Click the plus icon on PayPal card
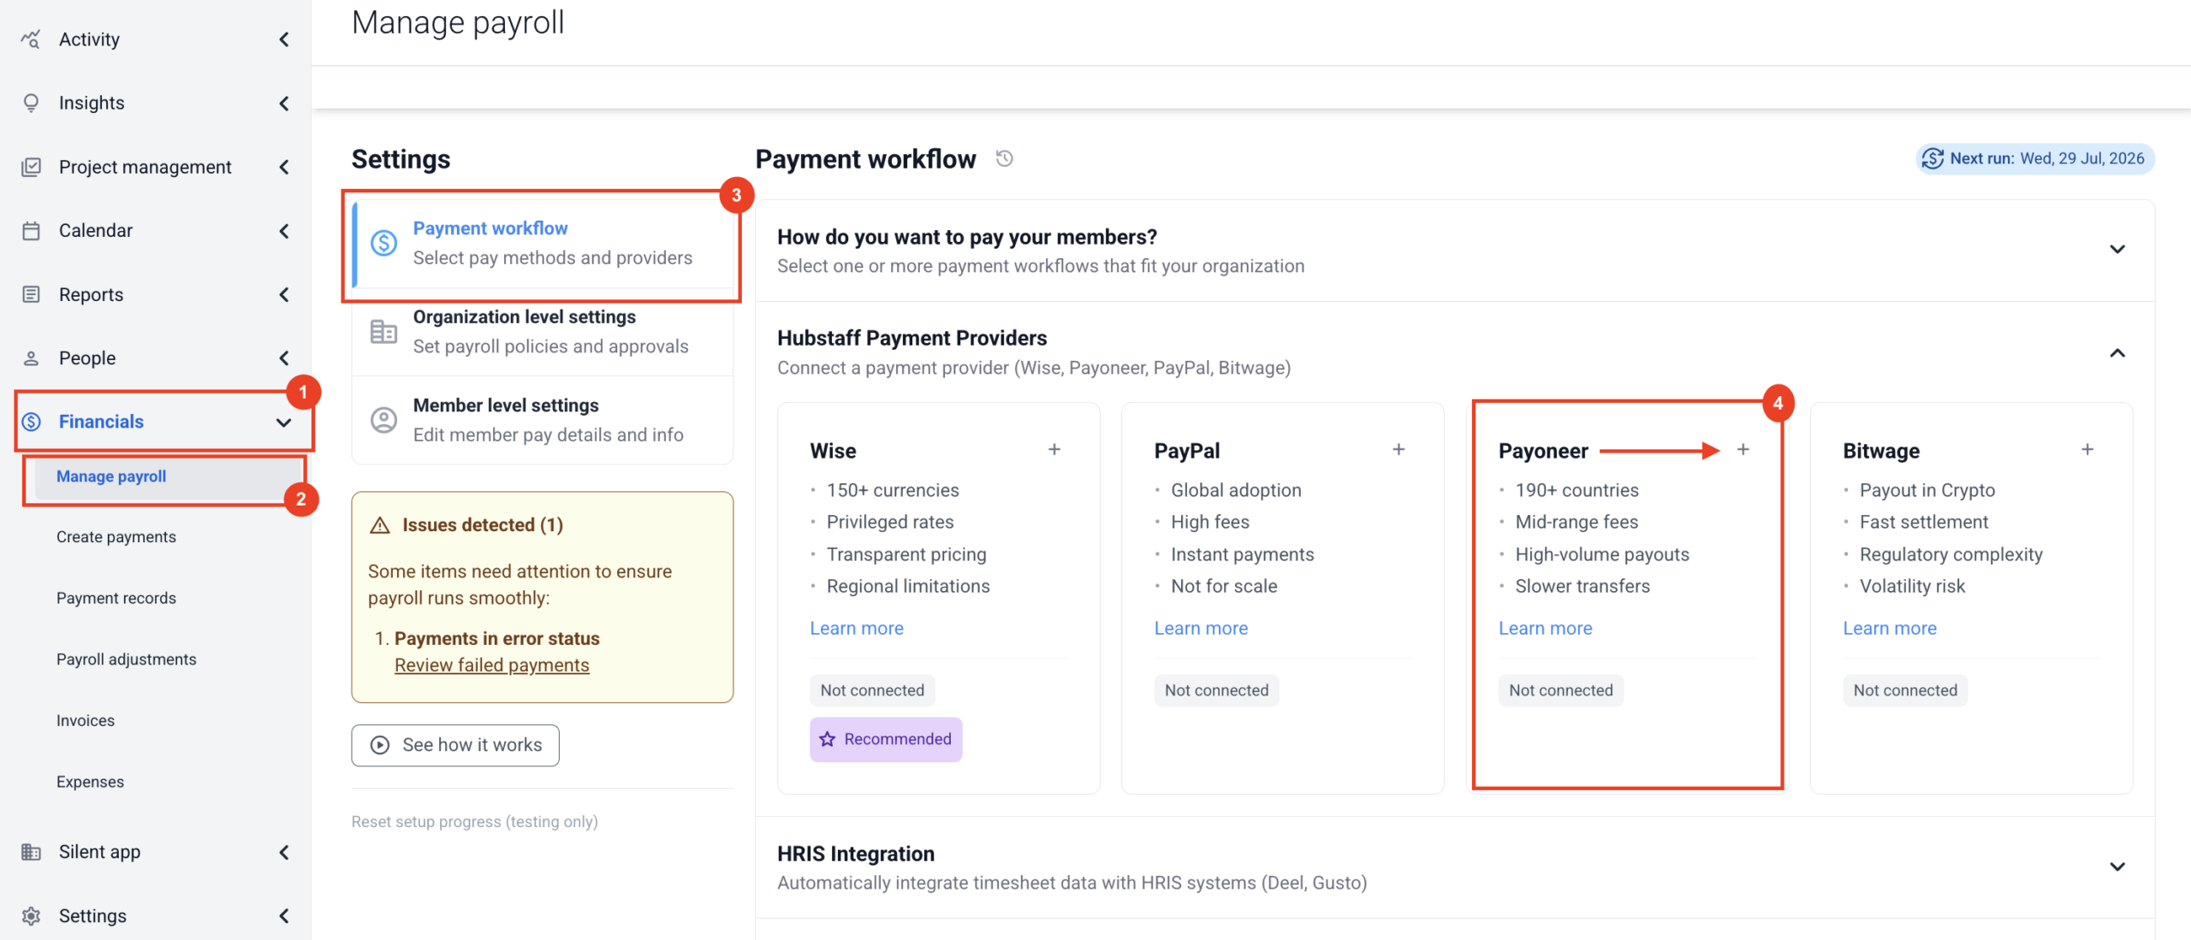 coord(1398,450)
